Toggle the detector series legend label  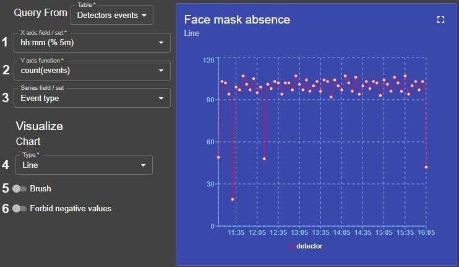click(x=309, y=247)
